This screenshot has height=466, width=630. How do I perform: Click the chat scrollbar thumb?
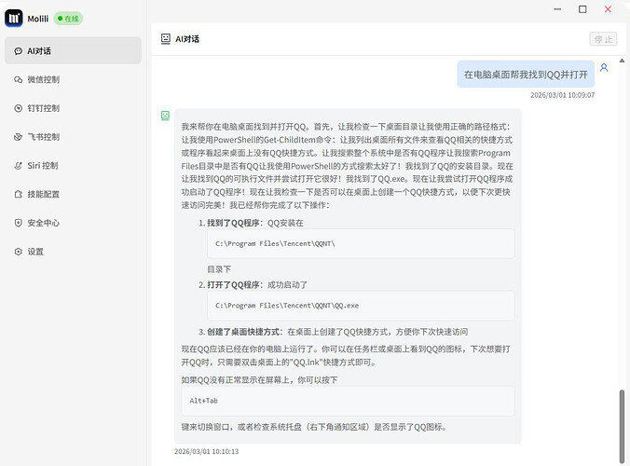click(622, 427)
